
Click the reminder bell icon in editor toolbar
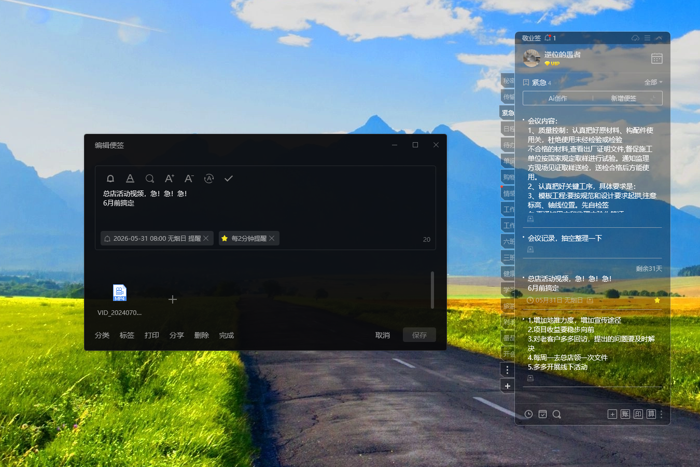110,178
